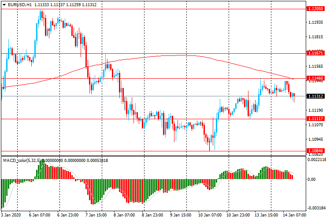Screen dimensions: 326x220
Task: Click the current price tag 1.11312
Action: click(315, 96)
